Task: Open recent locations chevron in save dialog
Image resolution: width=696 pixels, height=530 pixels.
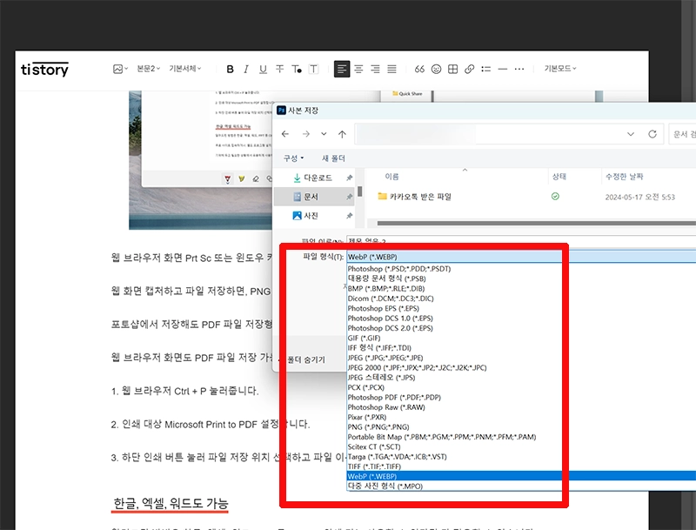Action: coord(324,134)
